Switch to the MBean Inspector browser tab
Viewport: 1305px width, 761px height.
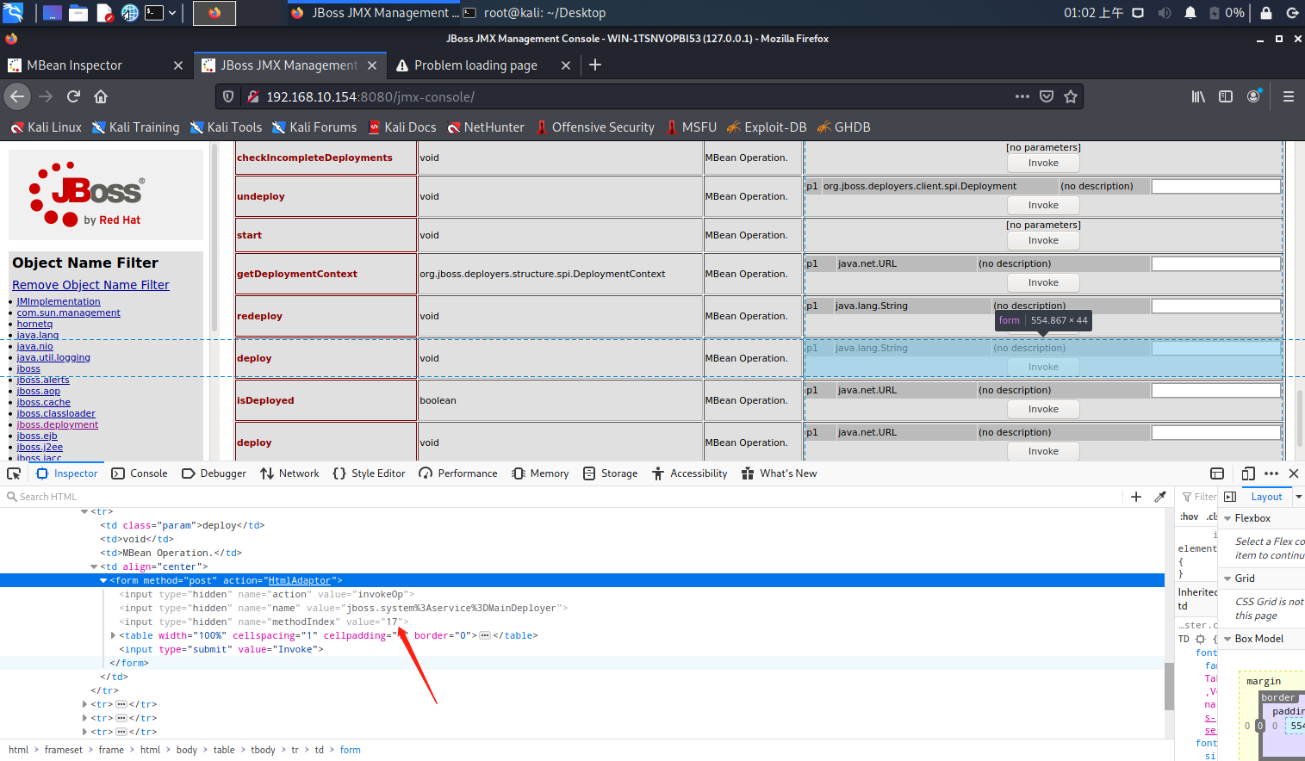click(96, 65)
